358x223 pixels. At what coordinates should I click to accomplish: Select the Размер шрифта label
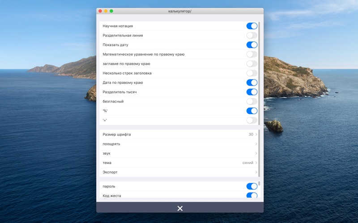[x=117, y=135]
